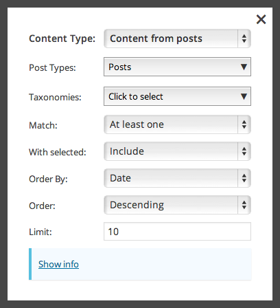This screenshot has height=308, width=280.
Task: Open the Match select showing At least one
Action: (x=177, y=124)
